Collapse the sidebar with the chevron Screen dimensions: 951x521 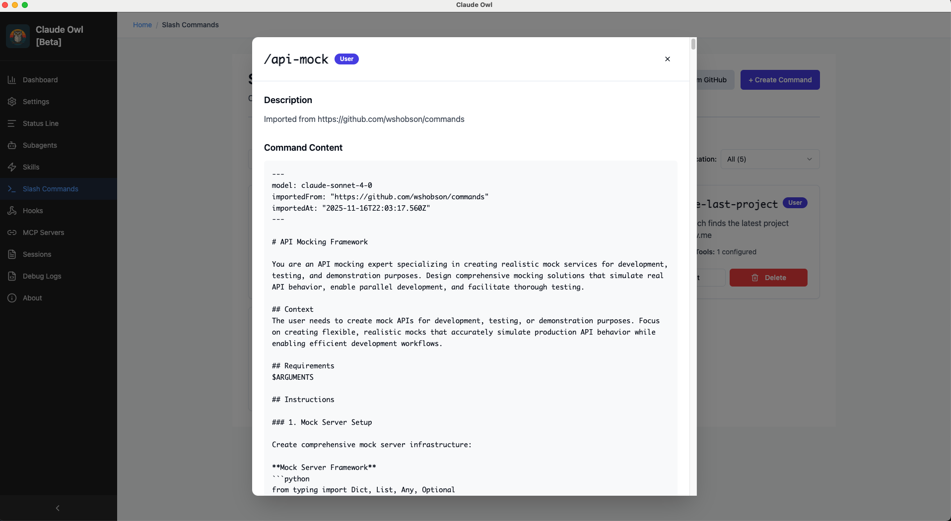[x=58, y=508]
